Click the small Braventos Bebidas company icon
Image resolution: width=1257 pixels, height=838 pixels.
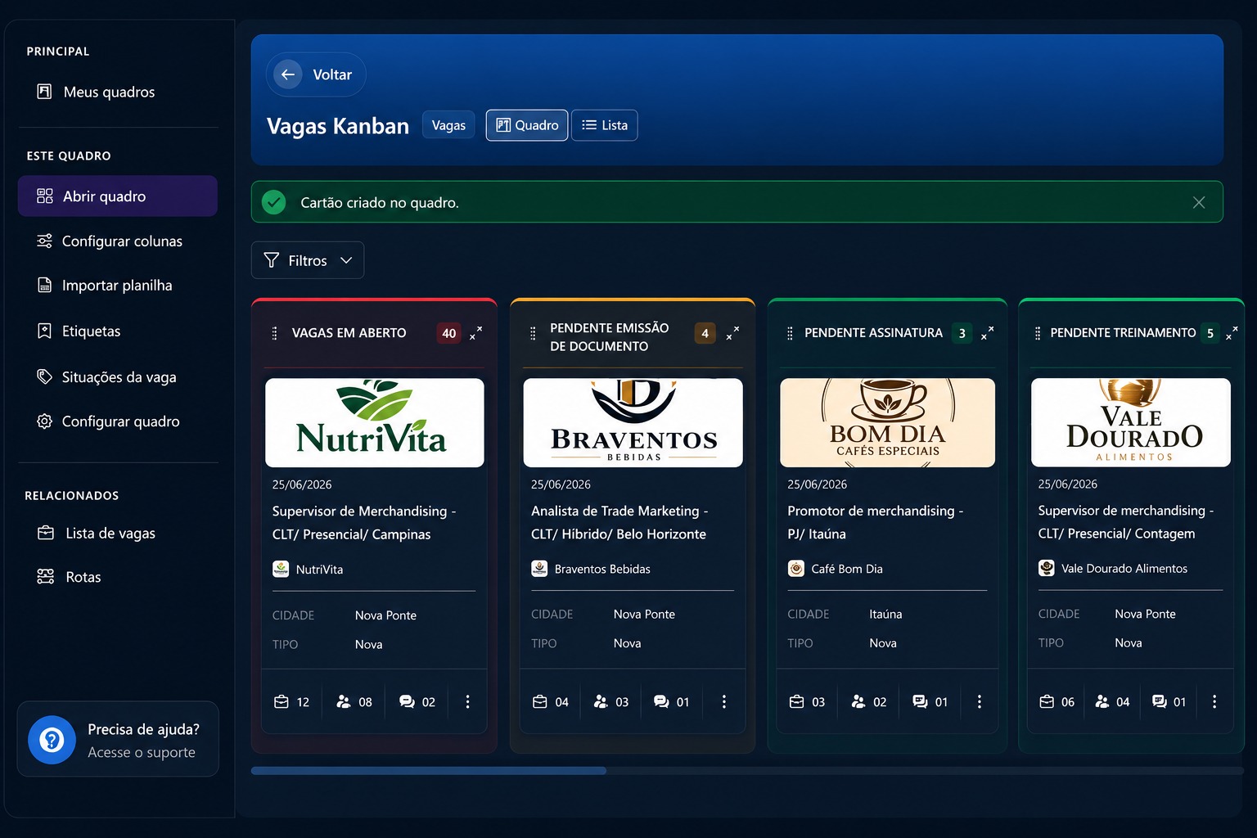539,569
